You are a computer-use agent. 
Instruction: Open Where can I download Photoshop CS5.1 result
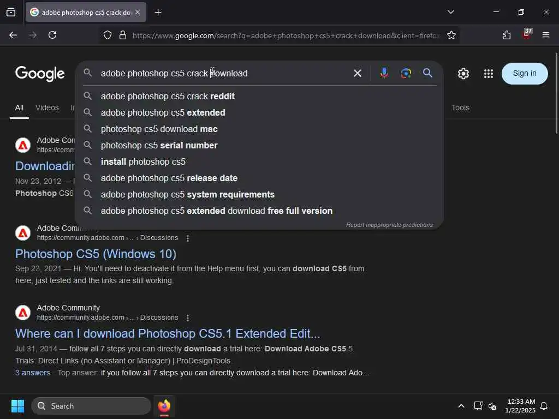pos(168,334)
